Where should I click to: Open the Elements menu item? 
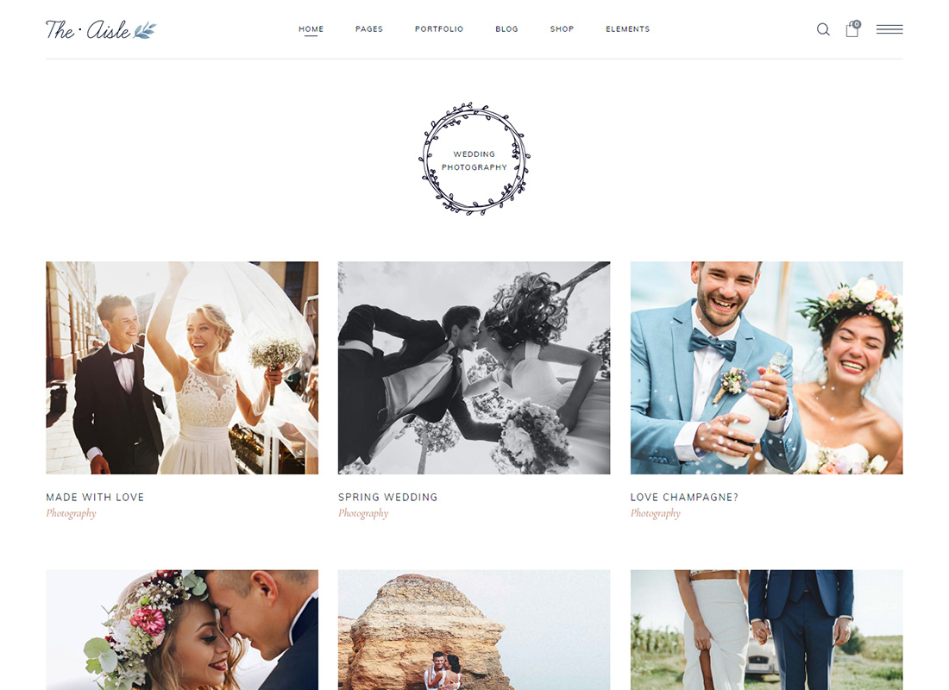point(627,29)
